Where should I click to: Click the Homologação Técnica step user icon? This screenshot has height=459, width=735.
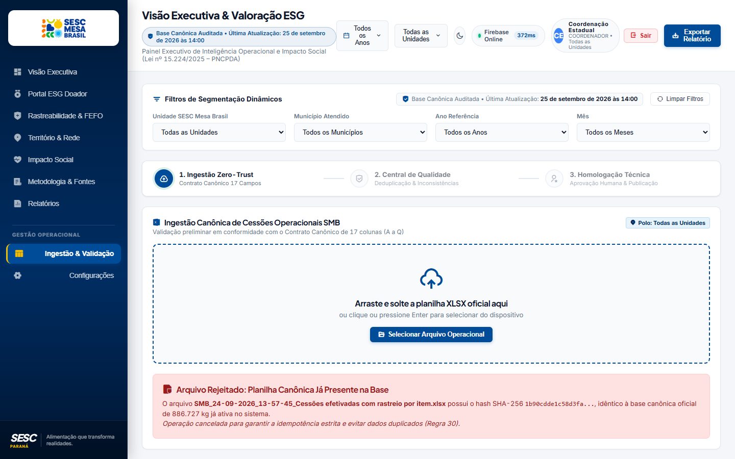point(554,178)
